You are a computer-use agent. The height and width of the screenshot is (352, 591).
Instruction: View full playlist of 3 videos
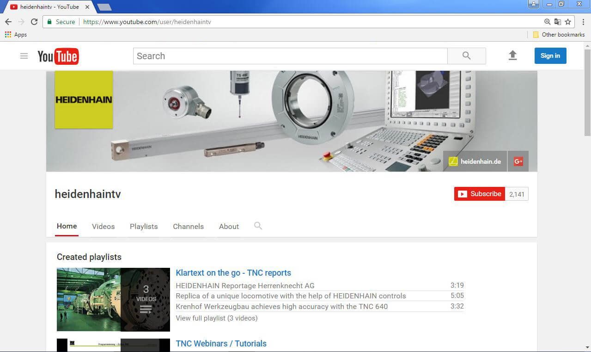(x=217, y=318)
